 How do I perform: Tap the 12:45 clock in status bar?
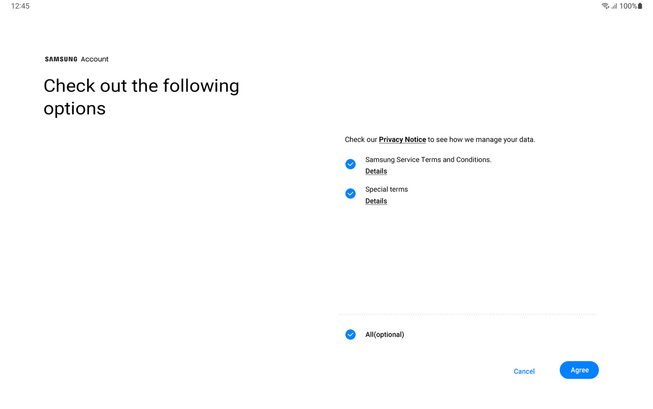click(20, 6)
